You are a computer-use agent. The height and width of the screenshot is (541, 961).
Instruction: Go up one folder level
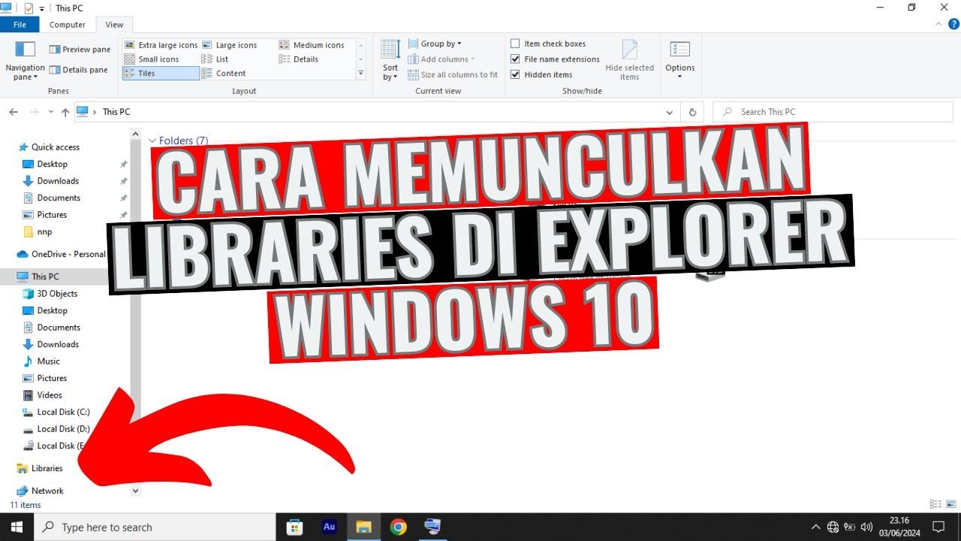tap(65, 112)
